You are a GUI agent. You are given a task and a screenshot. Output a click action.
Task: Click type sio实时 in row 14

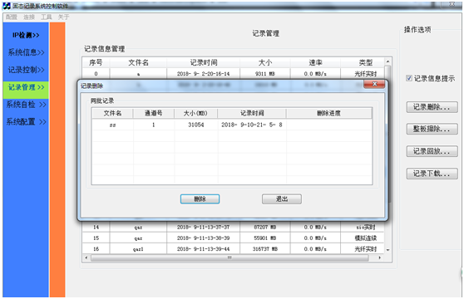click(x=366, y=228)
